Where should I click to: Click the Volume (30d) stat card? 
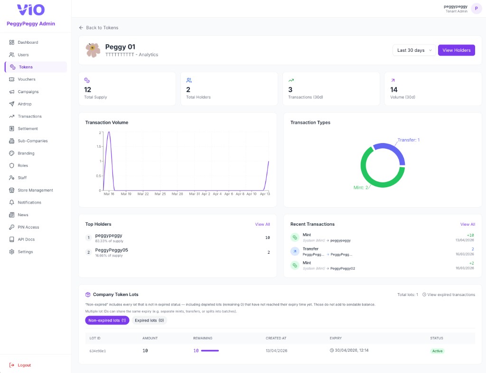433,89
